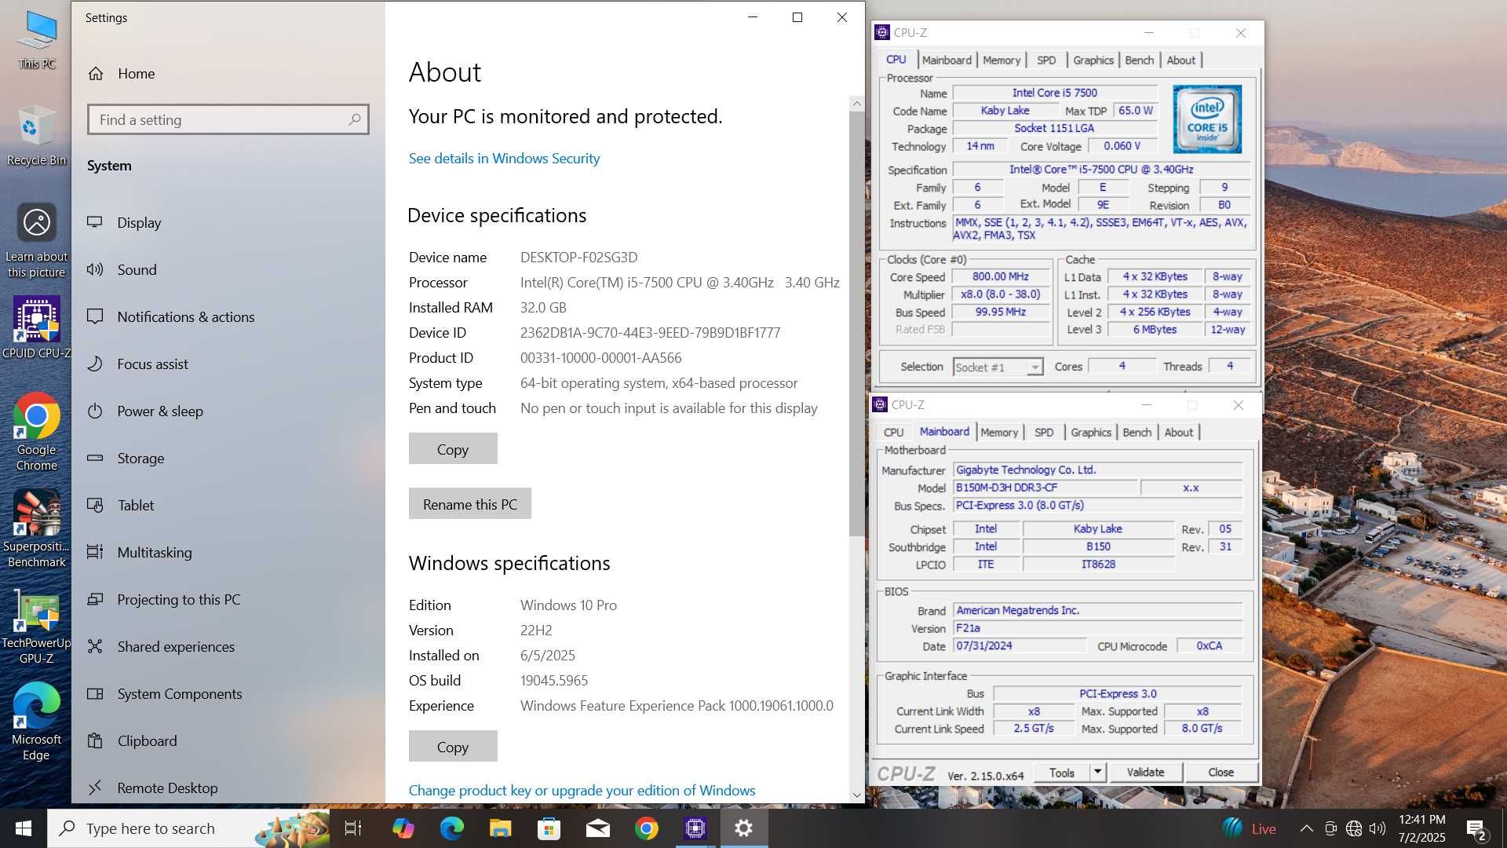Image resolution: width=1507 pixels, height=848 pixels.
Task: Click the Validate button in CPU-Z
Action: 1145,773
